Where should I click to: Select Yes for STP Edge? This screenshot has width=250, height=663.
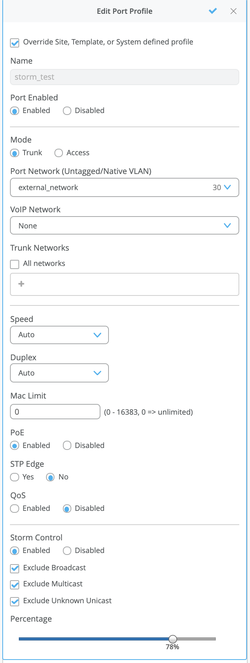tap(15, 477)
